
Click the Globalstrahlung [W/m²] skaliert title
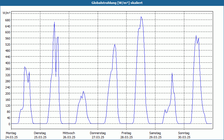[x=117, y=3]
